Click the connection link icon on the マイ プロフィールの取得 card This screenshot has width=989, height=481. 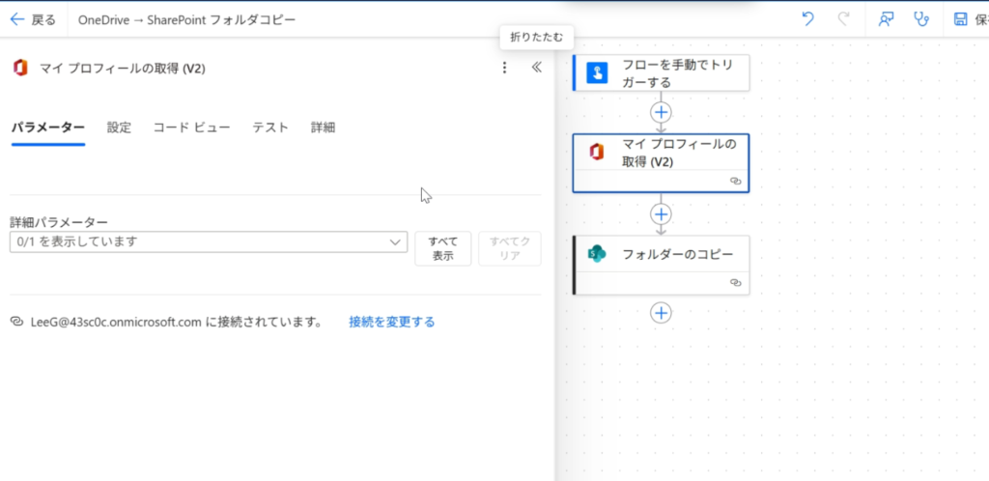735,181
